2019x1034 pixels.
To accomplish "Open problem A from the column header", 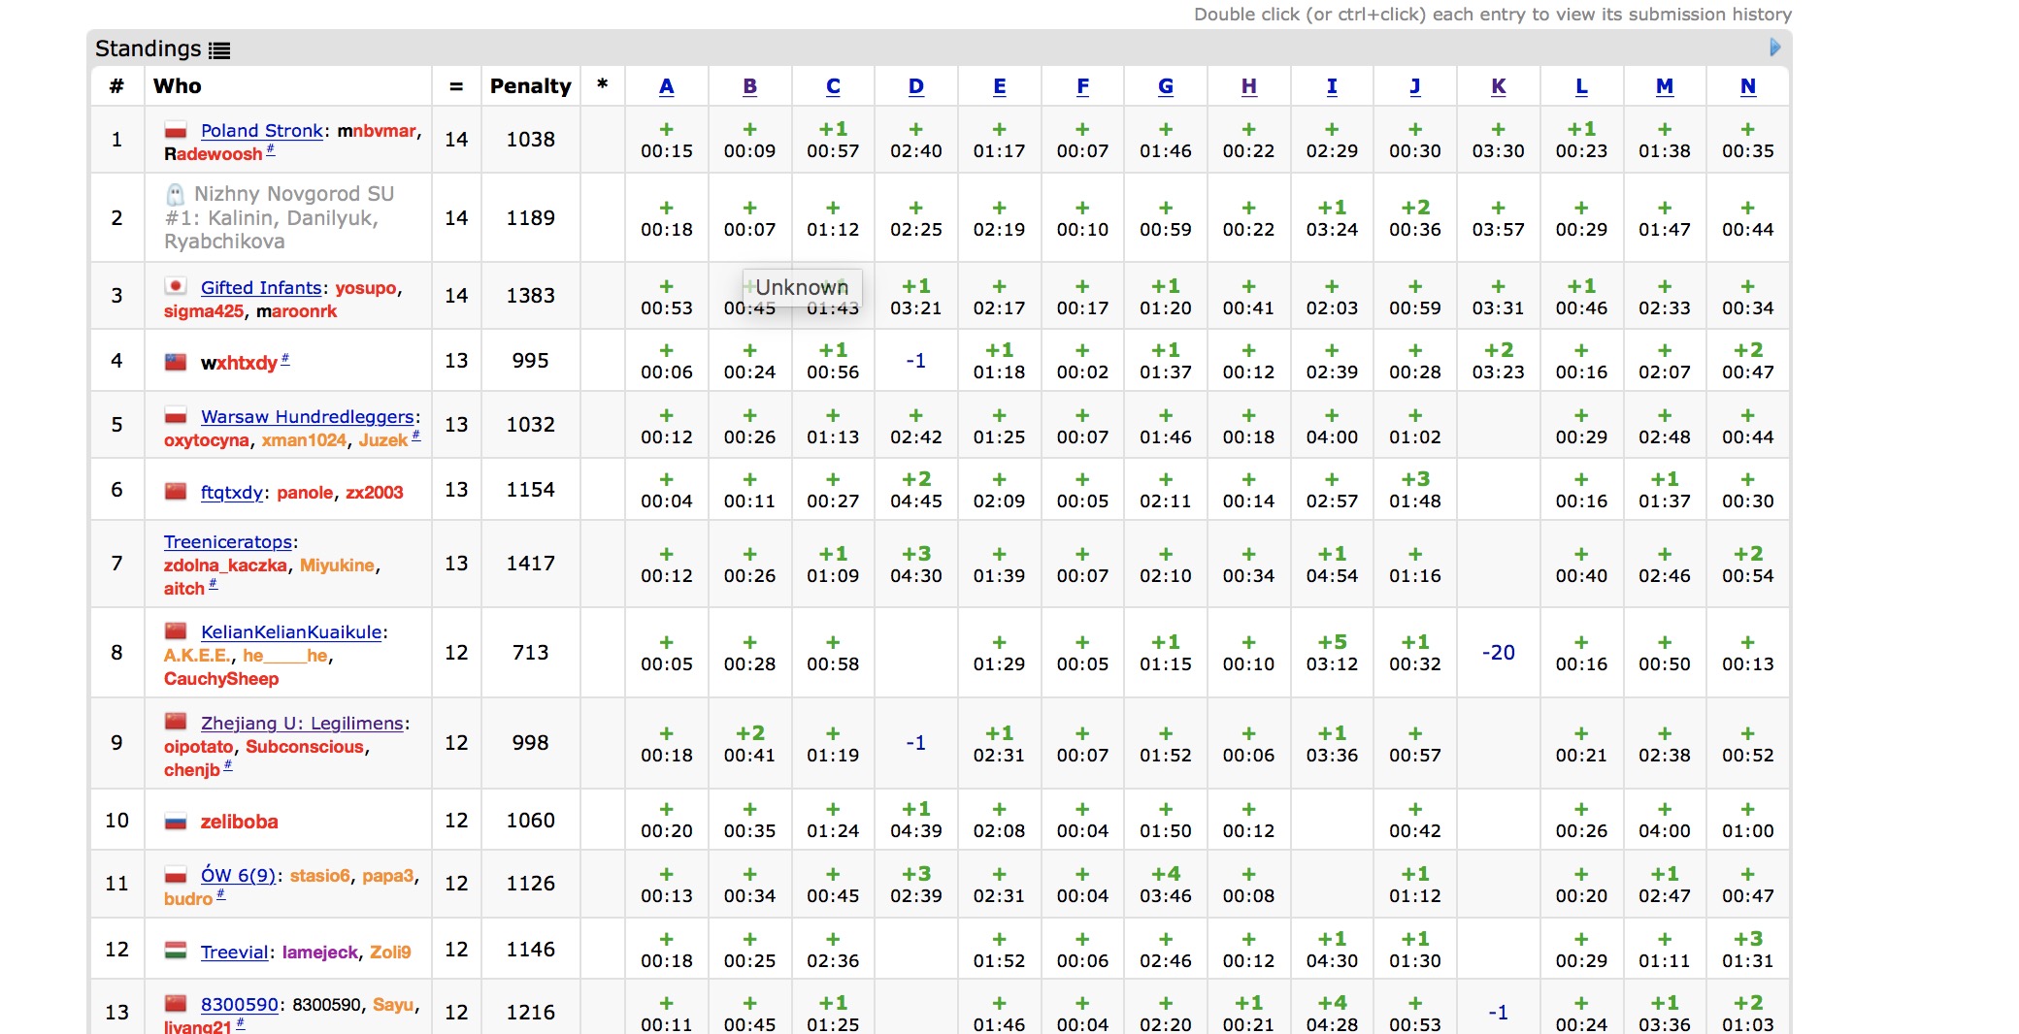I will coord(666,86).
